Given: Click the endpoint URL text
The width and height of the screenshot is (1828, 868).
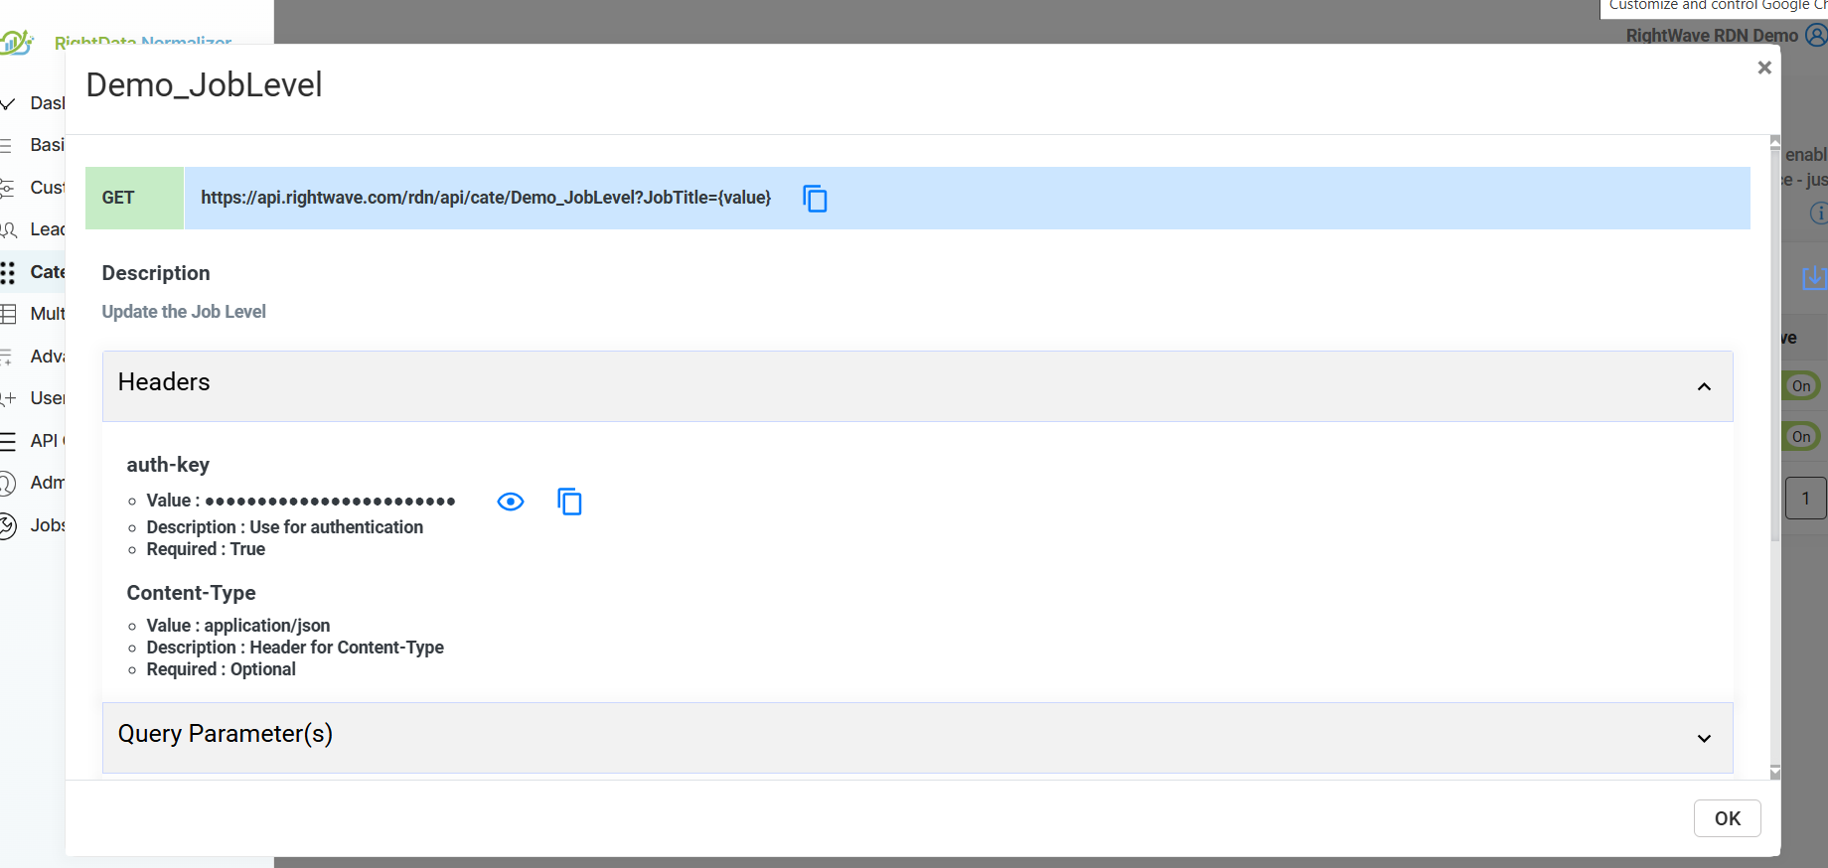Looking at the screenshot, I should pyautogui.click(x=486, y=198).
